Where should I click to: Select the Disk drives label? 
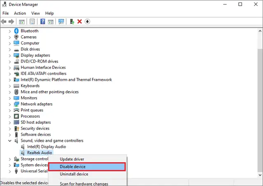point(30,49)
